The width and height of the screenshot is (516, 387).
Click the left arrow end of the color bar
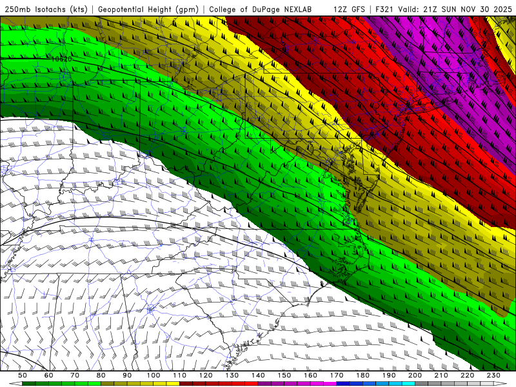click(x=15, y=384)
